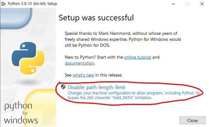Click the 'New to Python?' text

click(x=80, y=57)
